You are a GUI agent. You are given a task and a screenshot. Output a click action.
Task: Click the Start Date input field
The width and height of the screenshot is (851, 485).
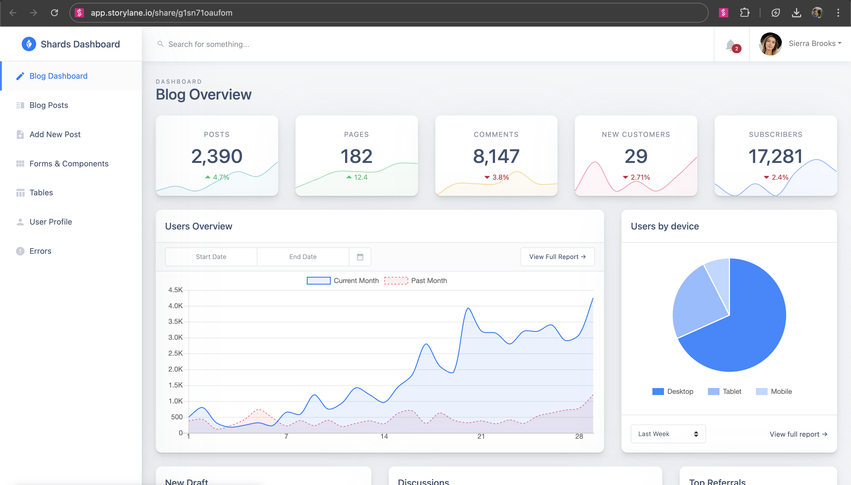pyautogui.click(x=211, y=257)
